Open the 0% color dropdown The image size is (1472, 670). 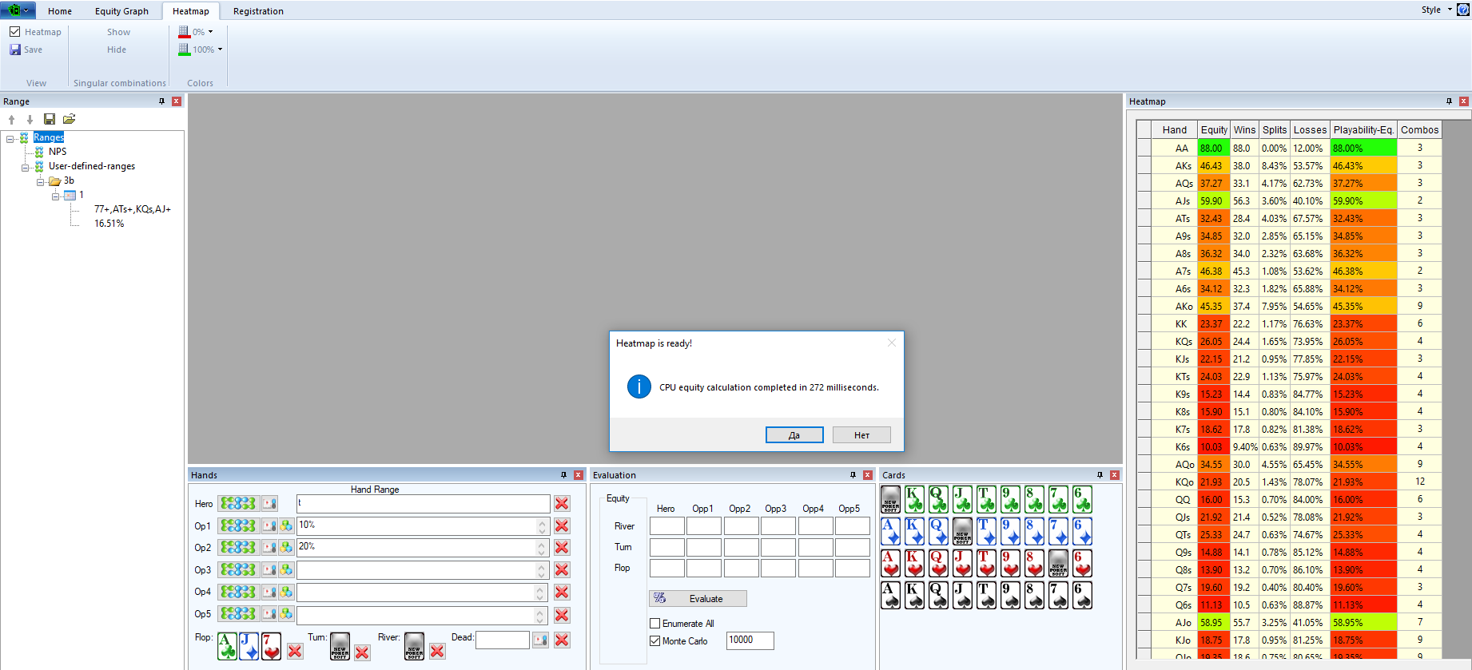[211, 32]
